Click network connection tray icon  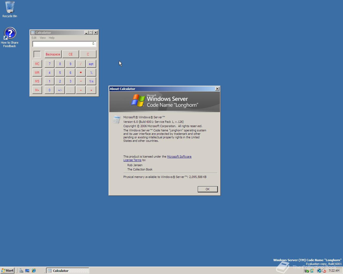(319, 271)
